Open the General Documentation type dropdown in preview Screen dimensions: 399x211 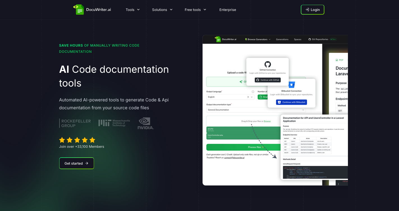(x=256, y=110)
